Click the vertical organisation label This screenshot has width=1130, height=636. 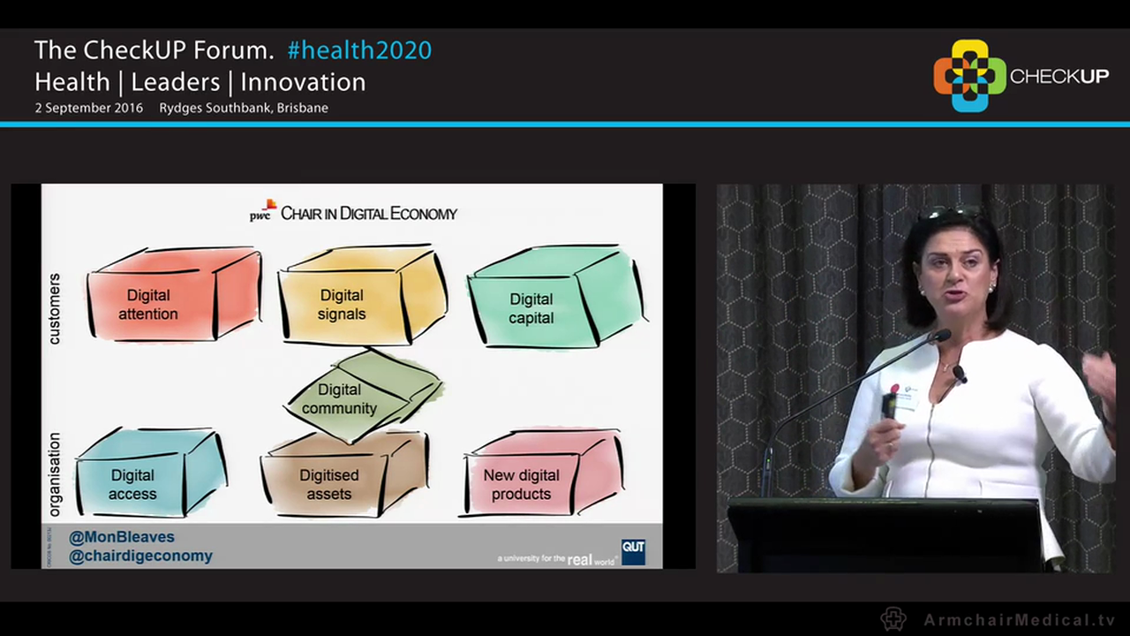click(x=55, y=474)
